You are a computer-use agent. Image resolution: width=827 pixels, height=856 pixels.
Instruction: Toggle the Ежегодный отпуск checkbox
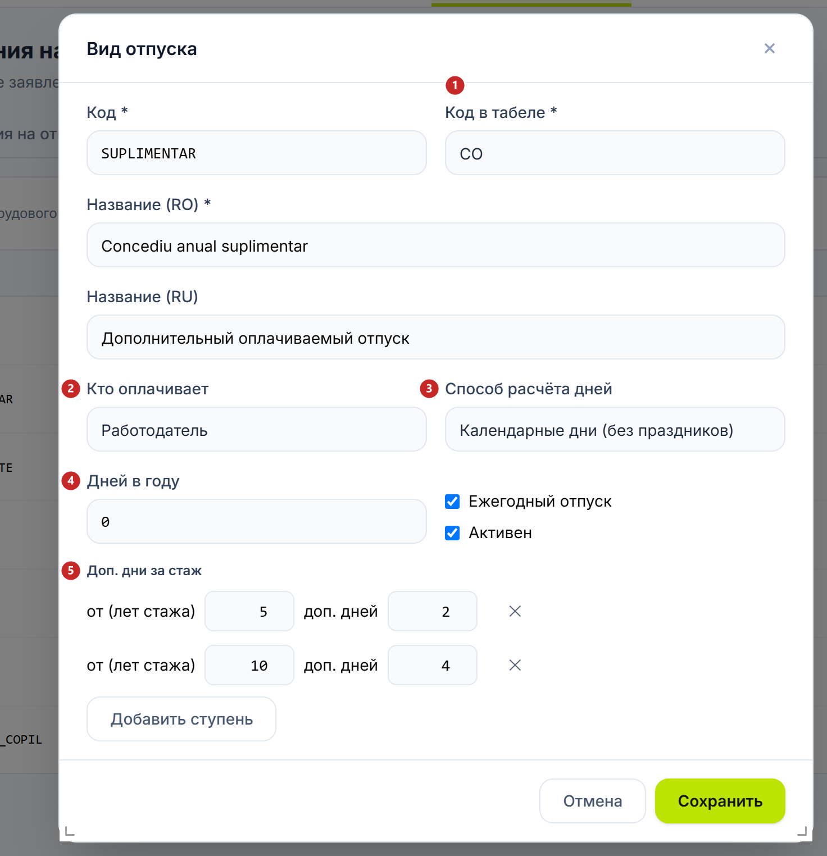coord(452,502)
